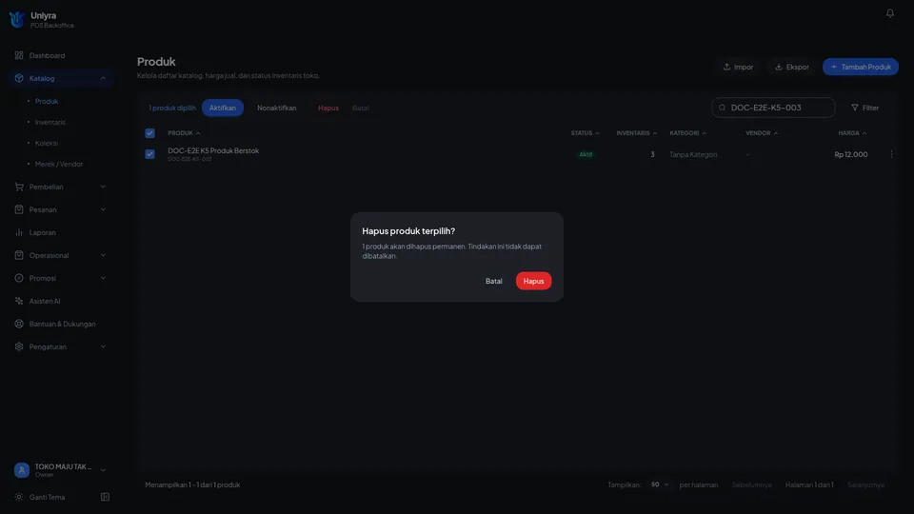
Task: Open Merek / Vendor submenu item
Action: click(x=59, y=165)
